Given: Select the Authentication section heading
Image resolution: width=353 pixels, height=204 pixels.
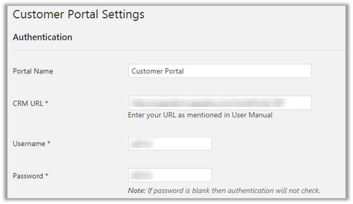Looking at the screenshot, I should 42,37.
